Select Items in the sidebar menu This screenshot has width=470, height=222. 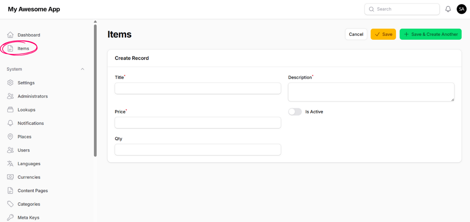tap(23, 49)
